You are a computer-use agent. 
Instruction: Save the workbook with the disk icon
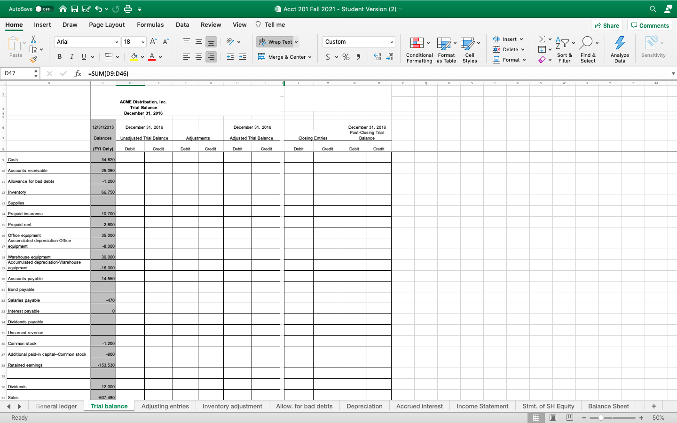coord(75,9)
